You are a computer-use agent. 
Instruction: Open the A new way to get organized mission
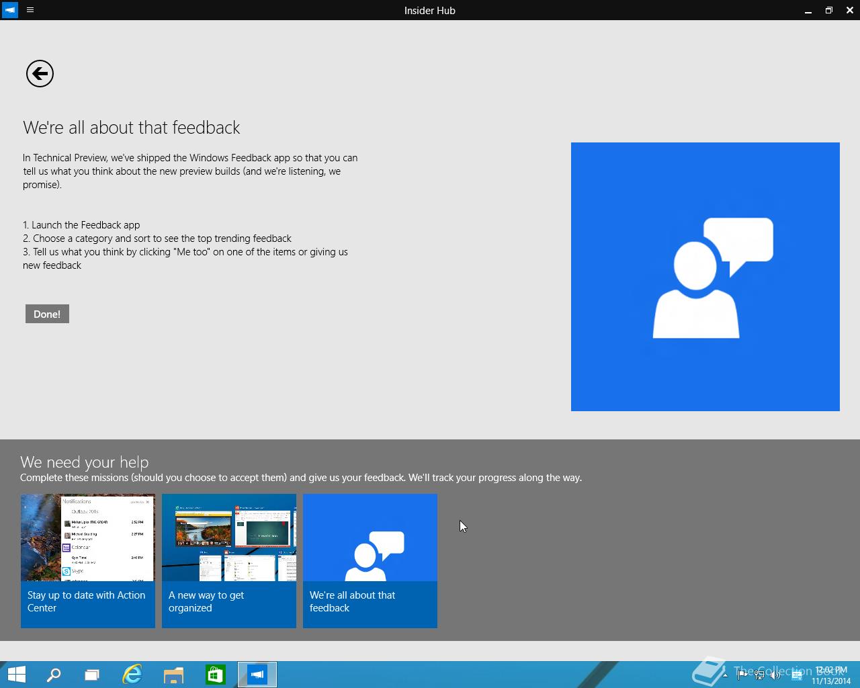[229, 561]
